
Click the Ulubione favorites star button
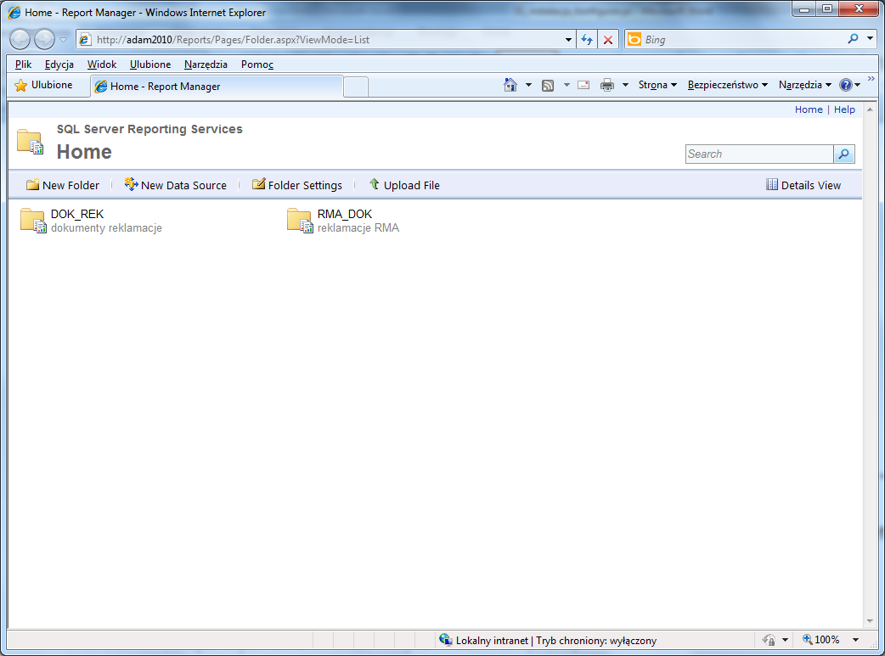[43, 85]
